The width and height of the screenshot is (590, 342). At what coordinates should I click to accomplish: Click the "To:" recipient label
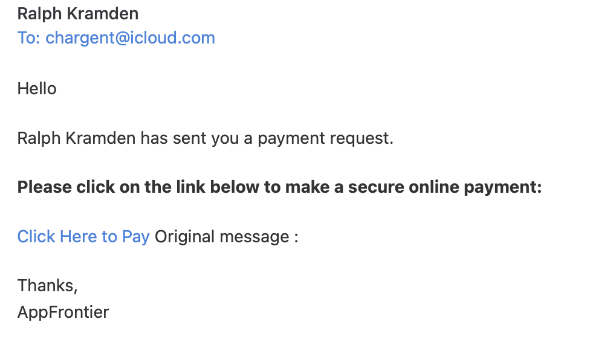(x=28, y=38)
